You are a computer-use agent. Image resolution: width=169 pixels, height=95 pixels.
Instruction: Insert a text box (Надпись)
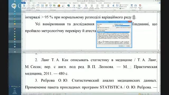tap(102, 6)
